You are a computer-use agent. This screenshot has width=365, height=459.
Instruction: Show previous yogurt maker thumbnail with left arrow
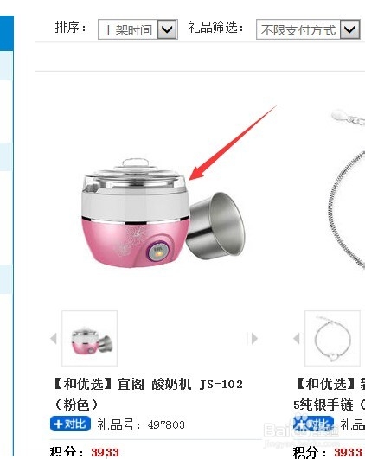54,339
